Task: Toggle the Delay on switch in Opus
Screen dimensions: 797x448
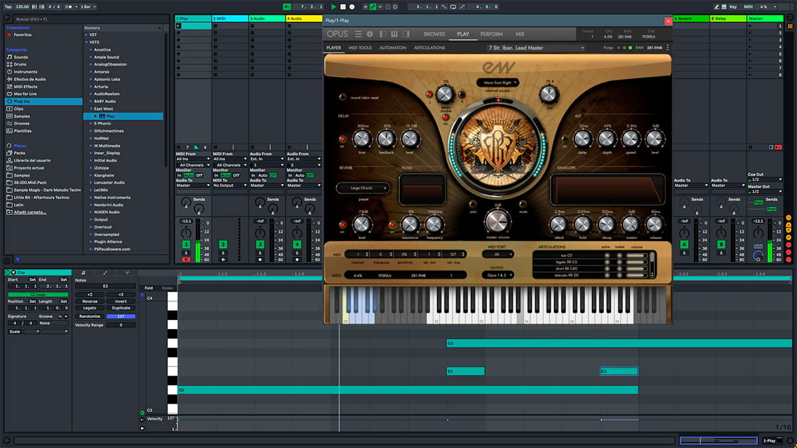Action: 343,139
